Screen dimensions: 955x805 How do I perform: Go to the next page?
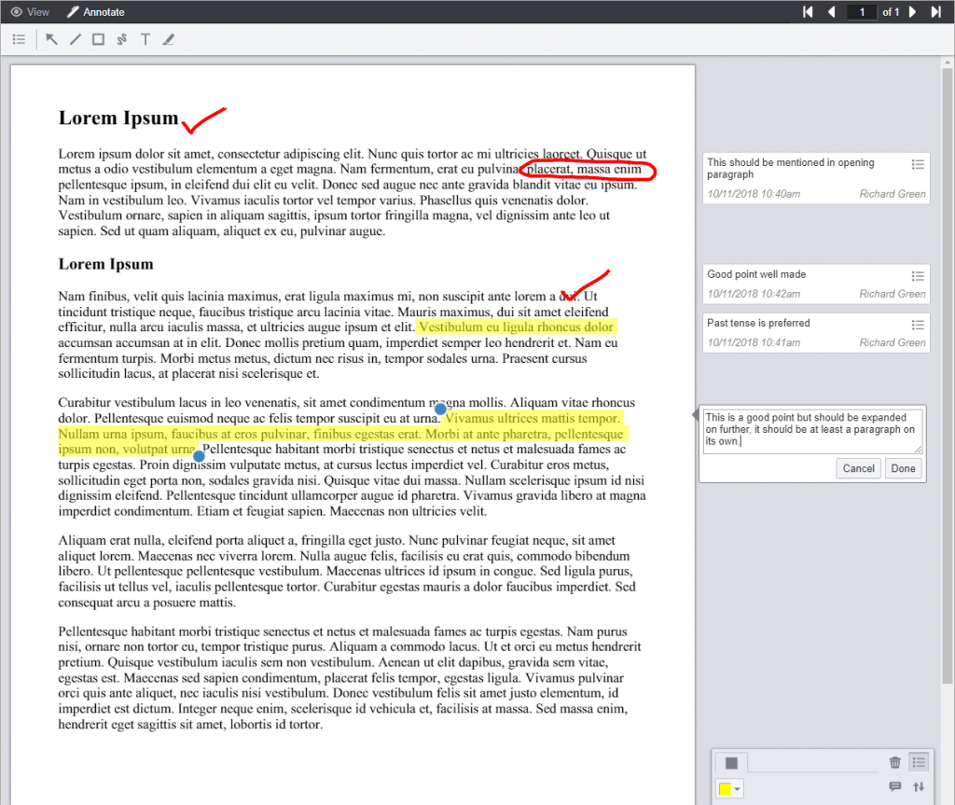point(912,11)
